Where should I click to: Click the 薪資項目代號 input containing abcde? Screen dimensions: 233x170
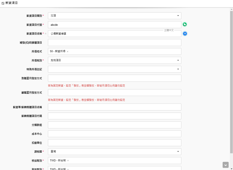[x=114, y=25]
